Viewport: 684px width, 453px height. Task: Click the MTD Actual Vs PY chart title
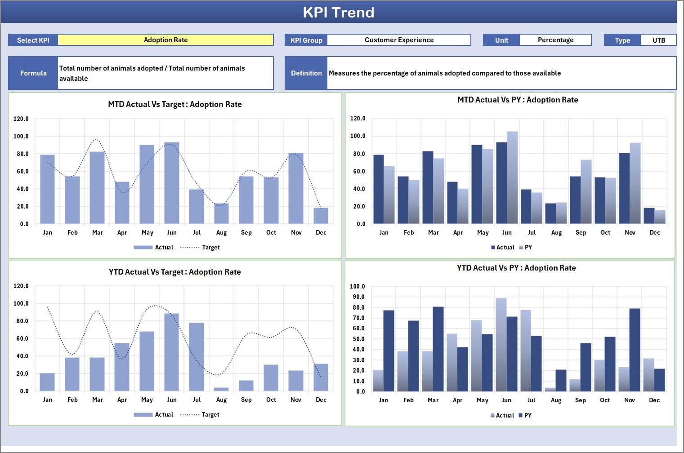click(518, 100)
